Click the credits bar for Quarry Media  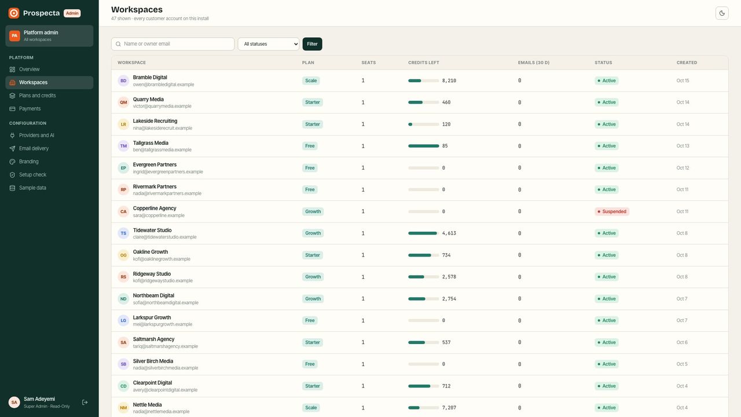pyautogui.click(x=424, y=103)
